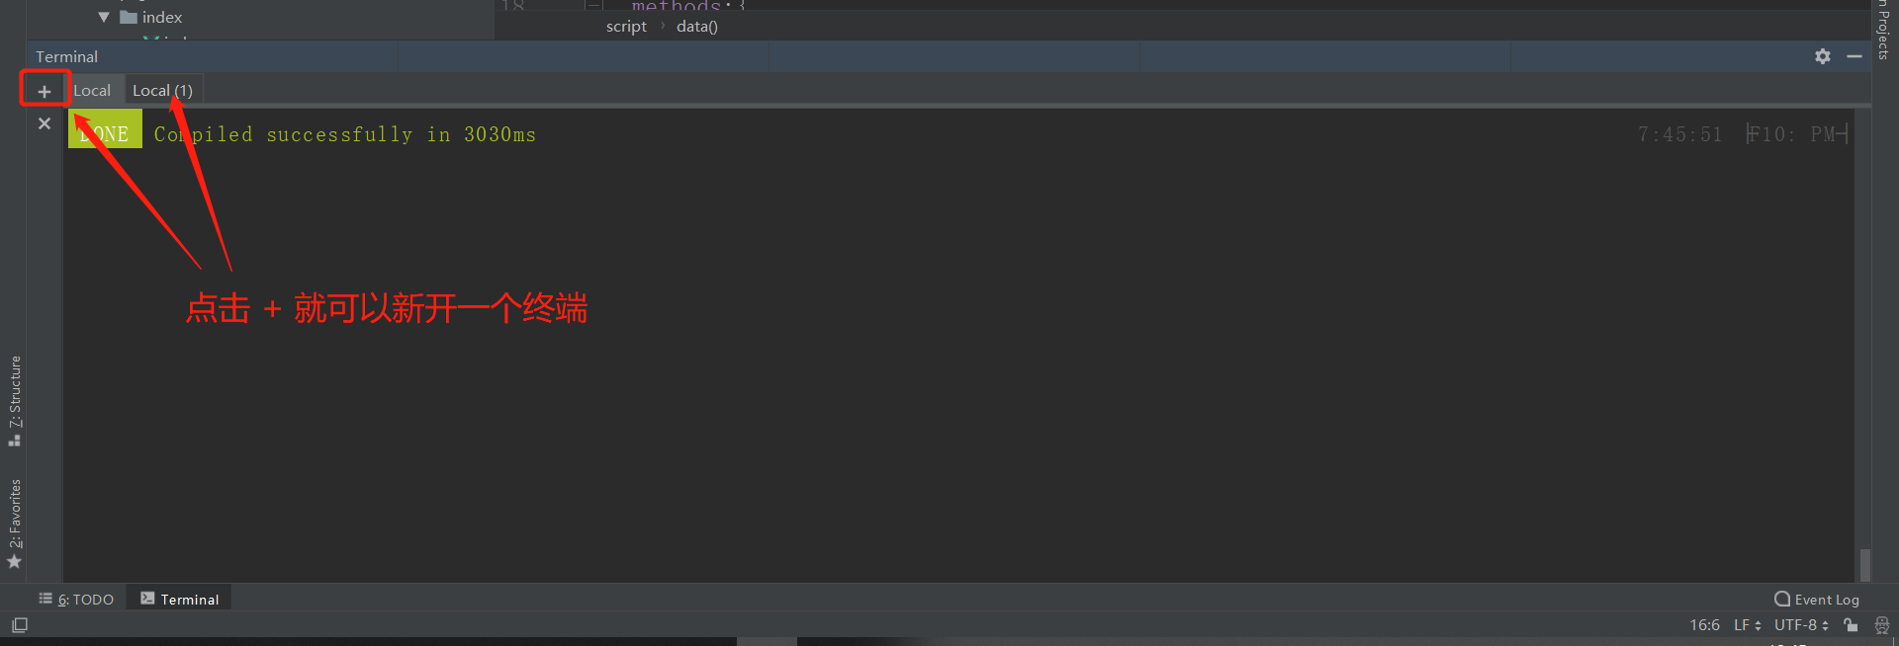Toggle the read-only lock icon in status bar
The image size is (1899, 646).
[1851, 624]
